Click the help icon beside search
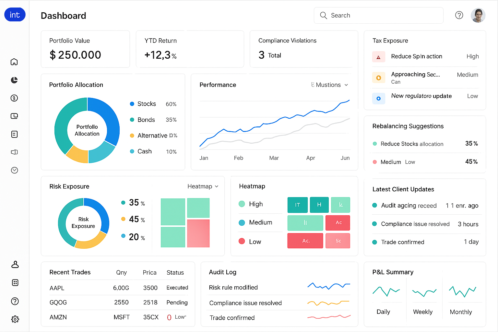 click(x=459, y=15)
